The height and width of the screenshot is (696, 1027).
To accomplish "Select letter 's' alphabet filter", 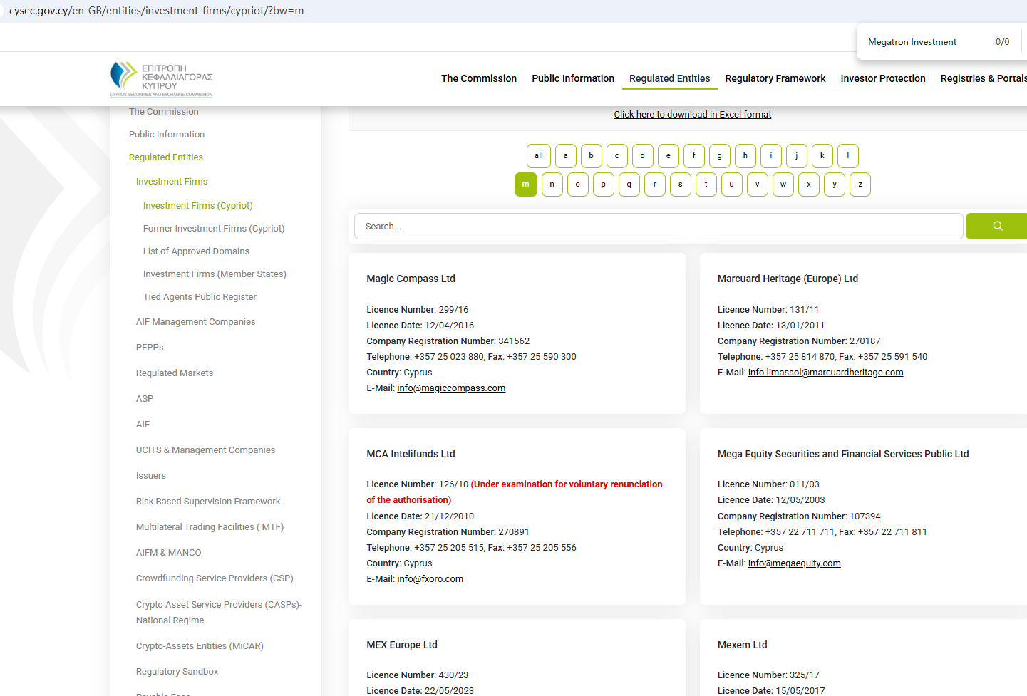I will click(x=680, y=185).
